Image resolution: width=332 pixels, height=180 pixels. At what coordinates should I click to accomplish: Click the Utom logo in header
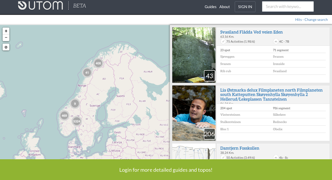(41, 5)
